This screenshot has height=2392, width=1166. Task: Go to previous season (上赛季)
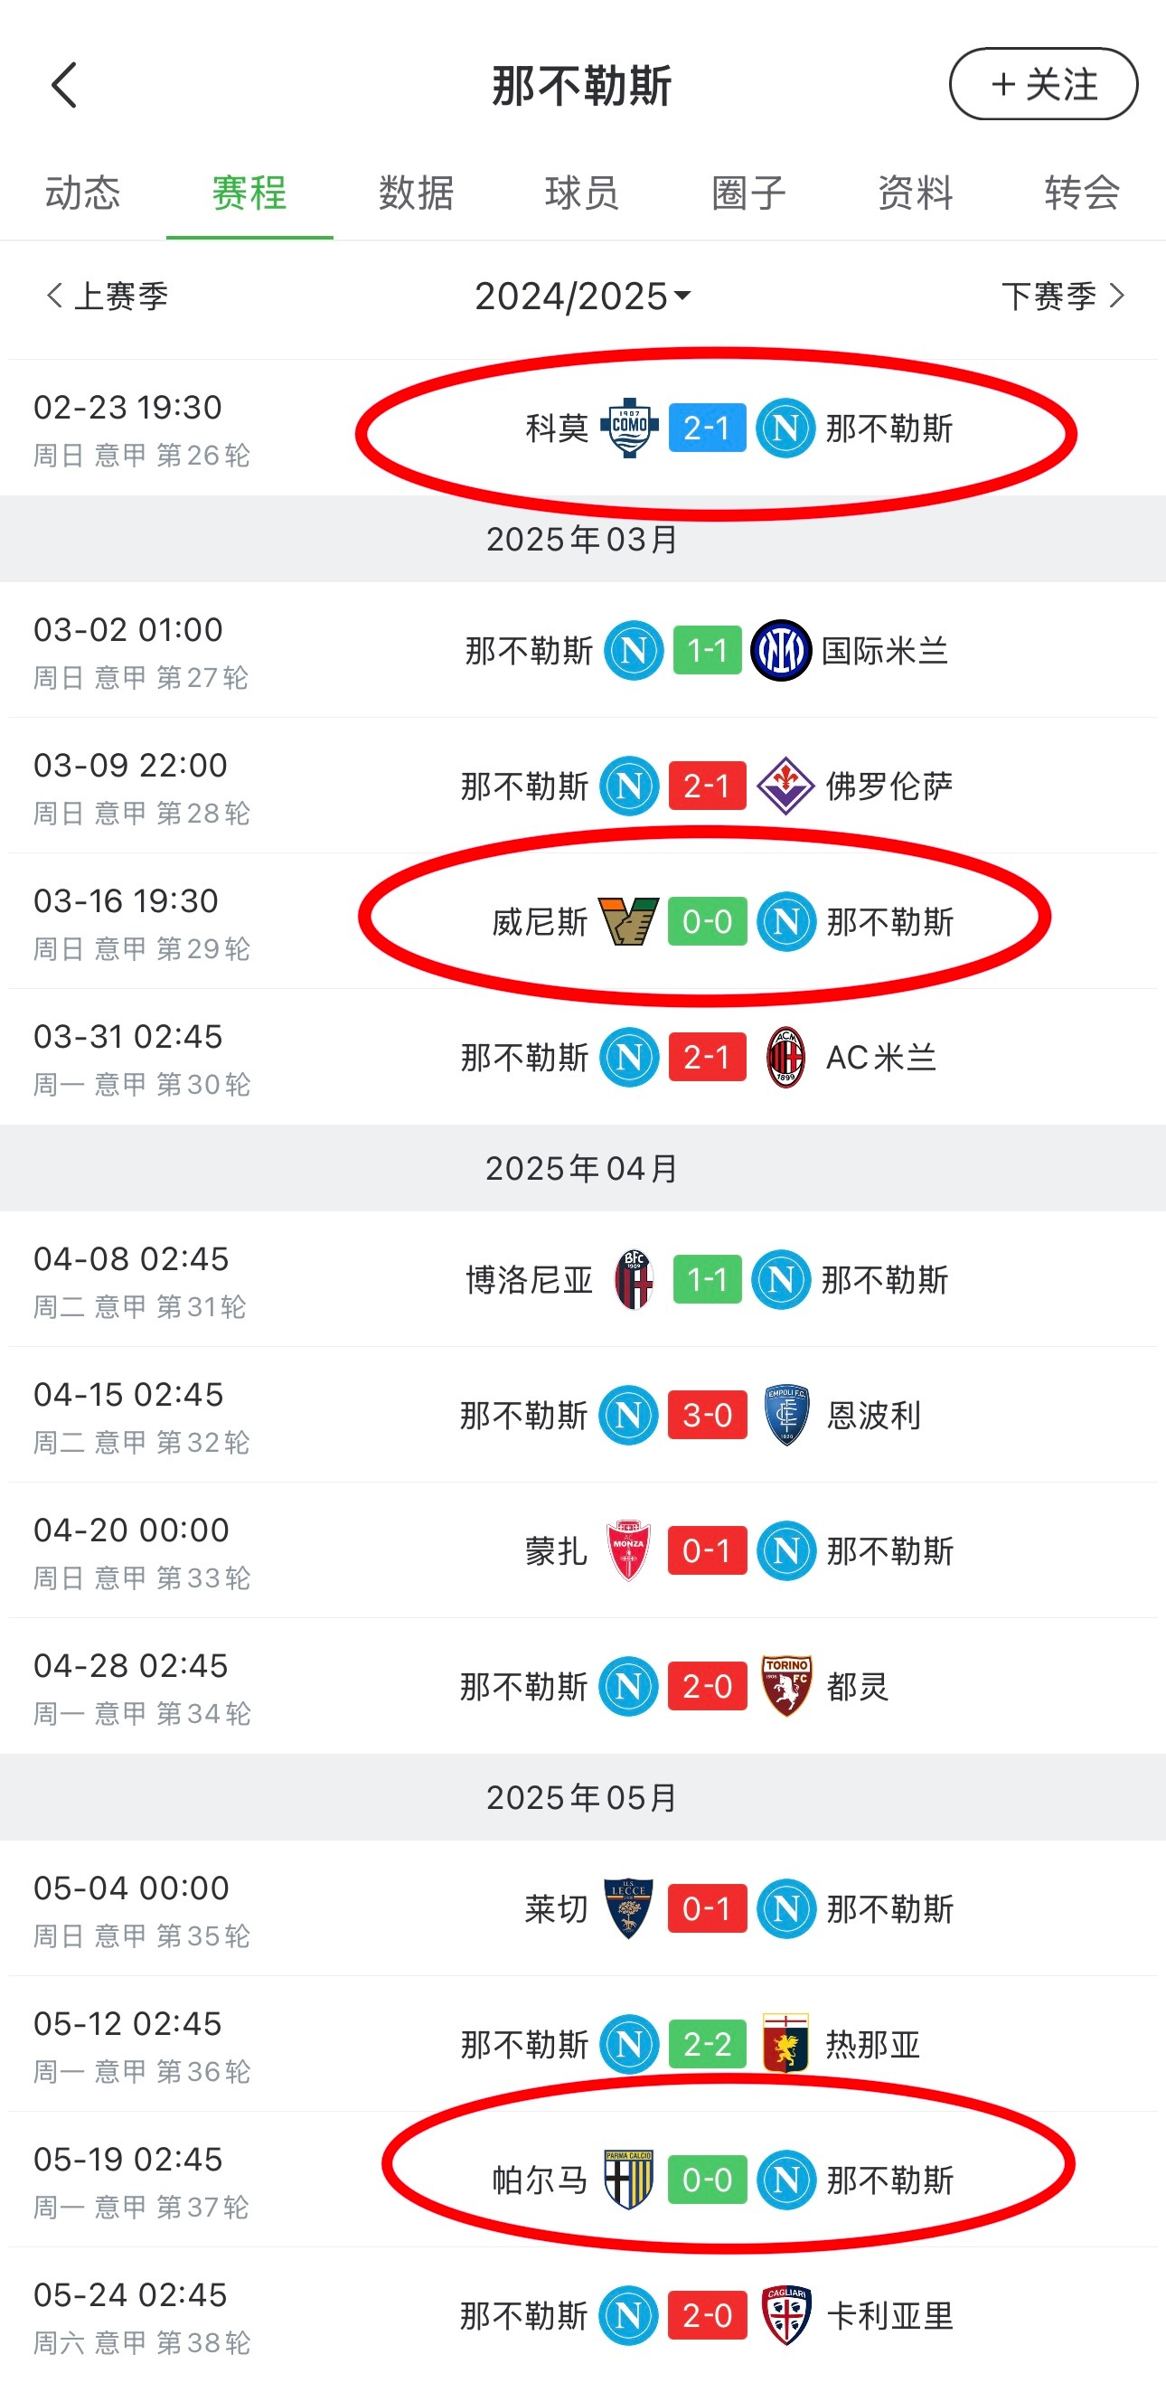107,297
